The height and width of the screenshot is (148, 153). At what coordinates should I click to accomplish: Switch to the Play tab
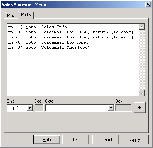11,16
